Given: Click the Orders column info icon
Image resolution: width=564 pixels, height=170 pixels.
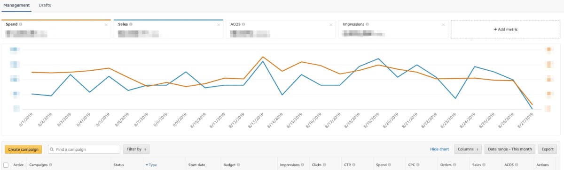Looking at the screenshot, I should point(454,165).
